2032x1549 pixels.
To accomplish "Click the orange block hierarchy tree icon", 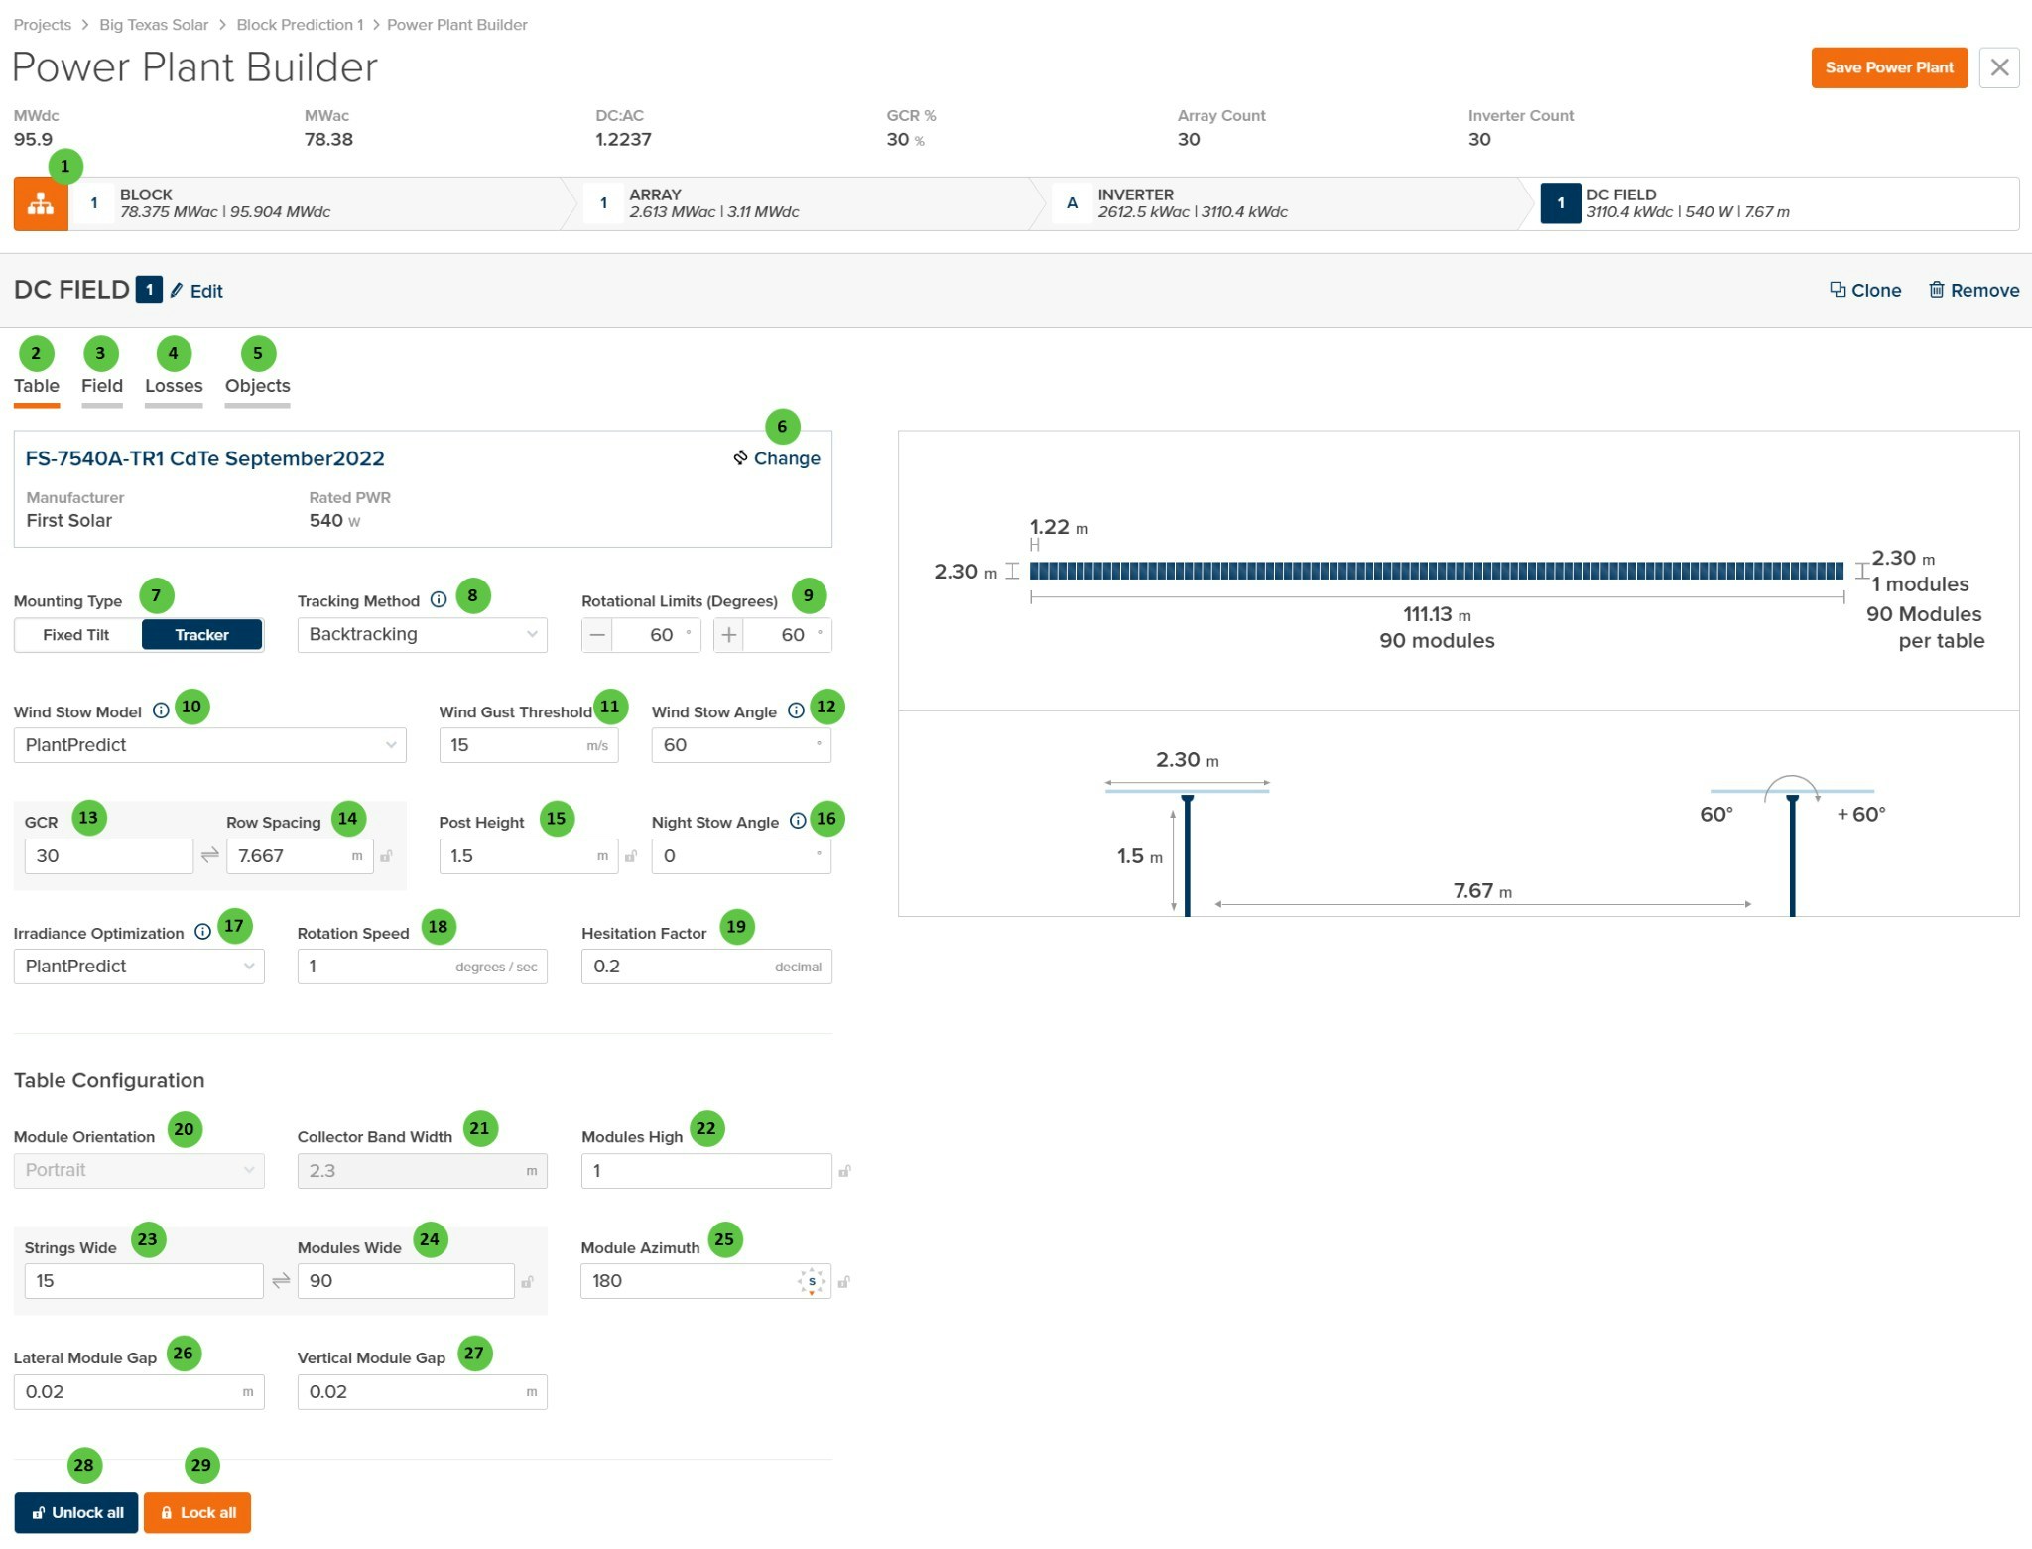I will coord(41,204).
